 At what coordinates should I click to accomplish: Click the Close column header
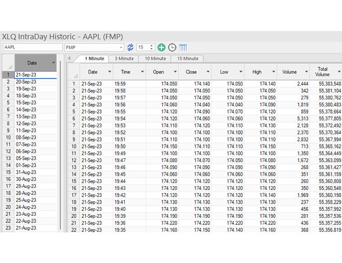(195, 72)
